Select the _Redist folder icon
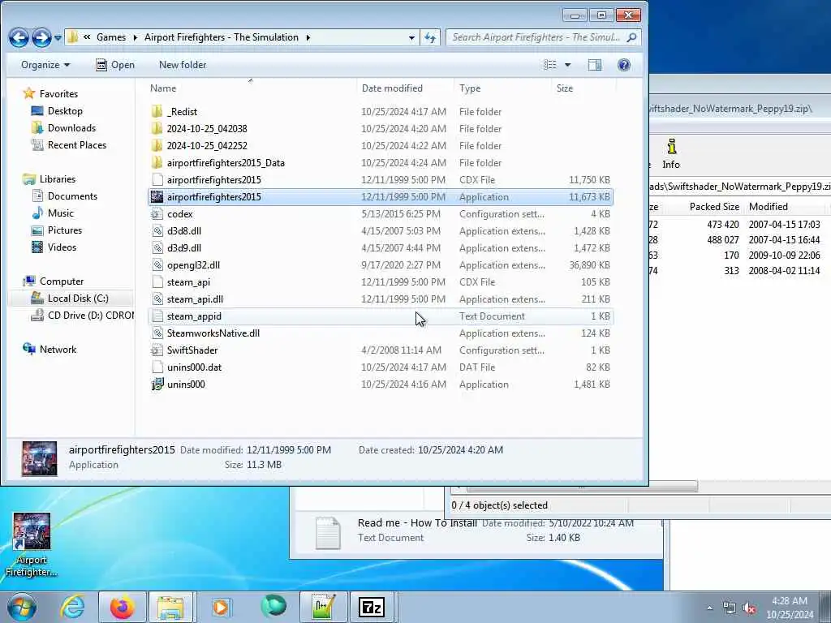 point(157,112)
